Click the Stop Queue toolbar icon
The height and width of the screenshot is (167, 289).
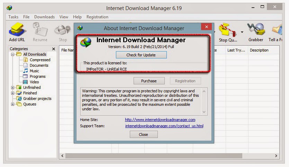(x=228, y=29)
